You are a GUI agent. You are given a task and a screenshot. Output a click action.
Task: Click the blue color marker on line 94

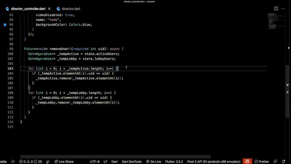(x=5, y=25)
